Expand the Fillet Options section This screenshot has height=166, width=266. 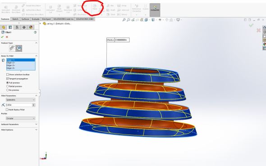(x=37, y=130)
